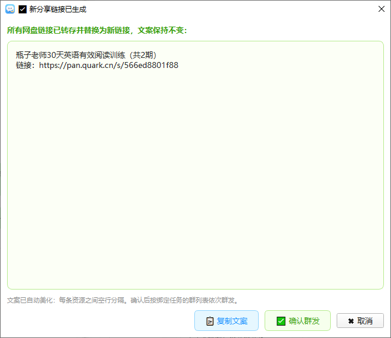
Task: Click the app logo in title bar
Action: (x=10, y=9)
